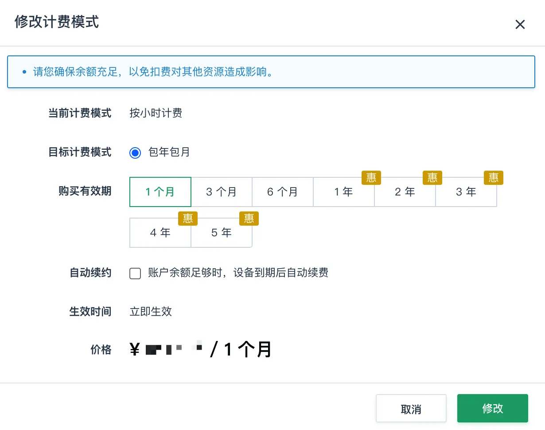Click the 惠 badge on 5 年
The height and width of the screenshot is (430, 545).
click(x=249, y=219)
